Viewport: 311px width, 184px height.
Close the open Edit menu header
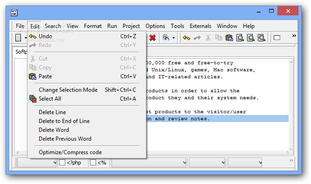(35, 26)
